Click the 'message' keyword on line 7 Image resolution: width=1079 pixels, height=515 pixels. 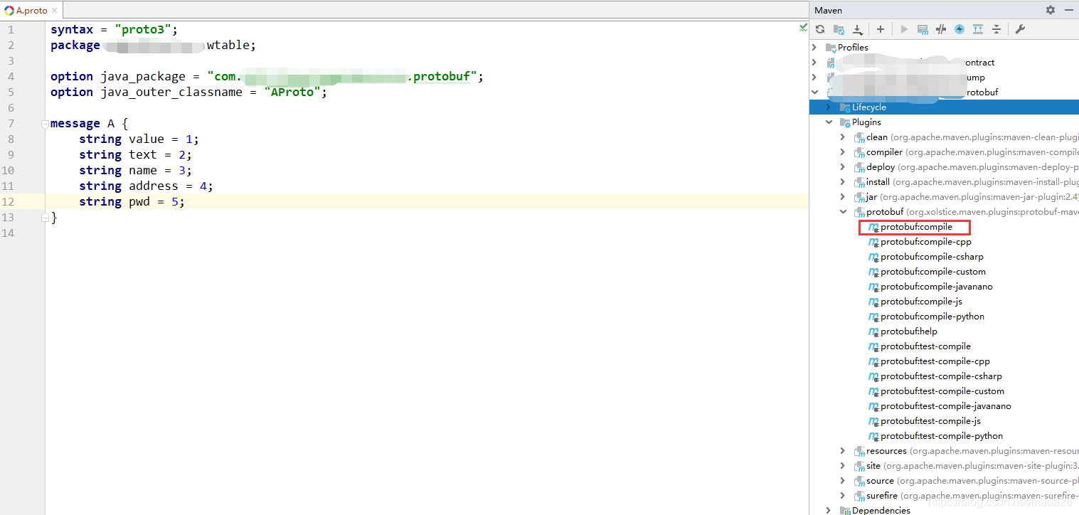75,123
